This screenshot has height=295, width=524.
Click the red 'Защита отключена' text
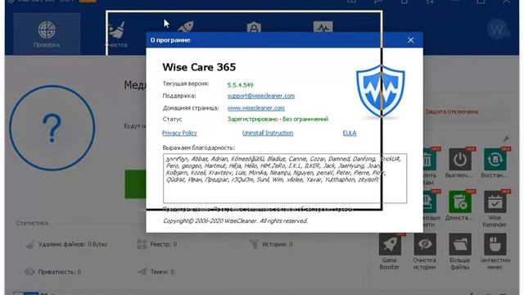pyautogui.click(x=451, y=111)
